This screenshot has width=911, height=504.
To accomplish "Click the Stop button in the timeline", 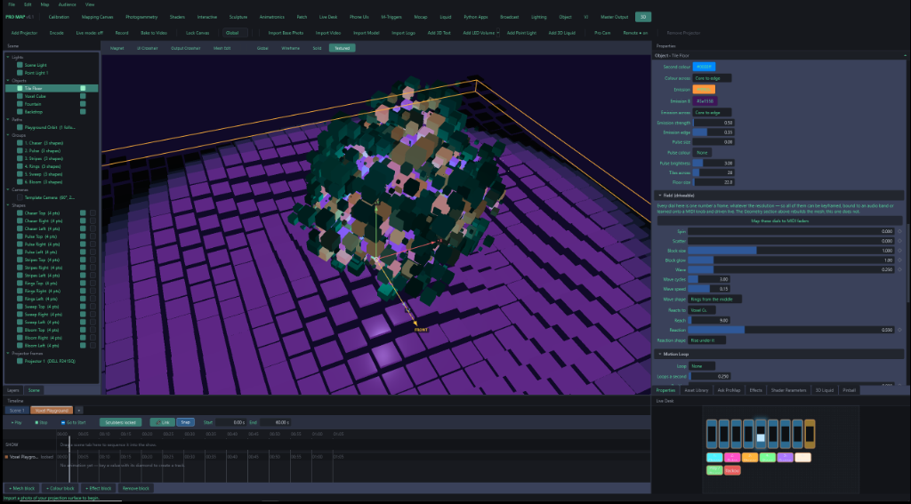I will 40,422.
